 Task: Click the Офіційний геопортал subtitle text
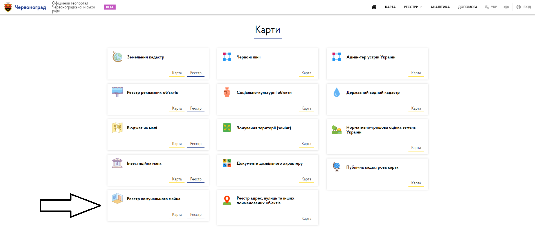click(73, 7)
